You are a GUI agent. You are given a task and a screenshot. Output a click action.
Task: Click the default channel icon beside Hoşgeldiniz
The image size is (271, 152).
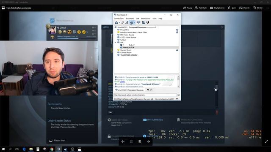point(177,30)
